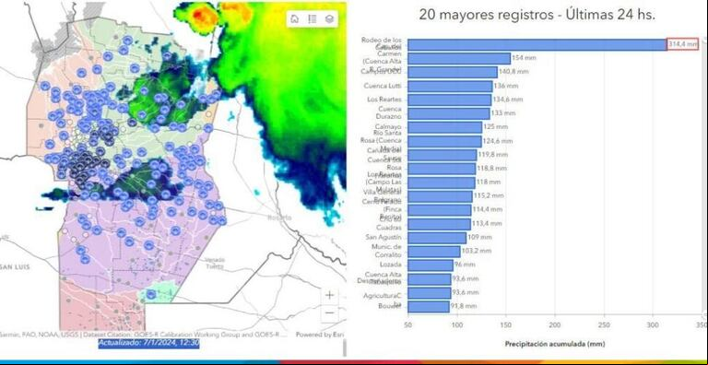Open the map legend list icon

coord(312,19)
